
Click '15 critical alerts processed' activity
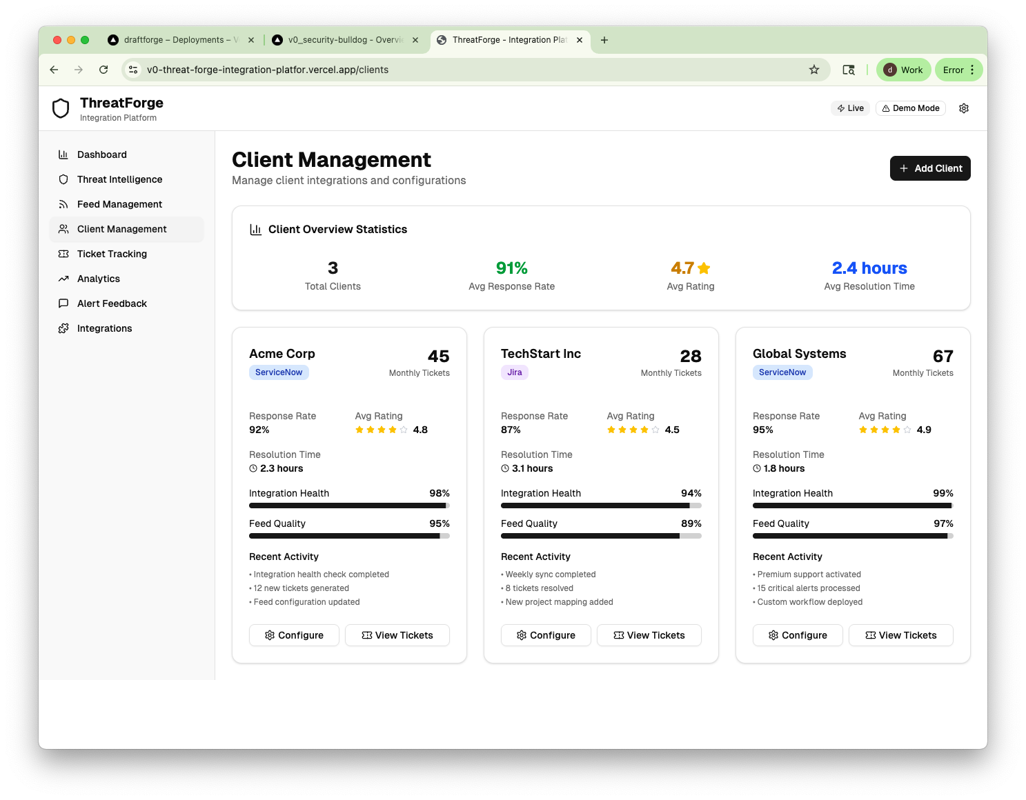click(x=809, y=588)
